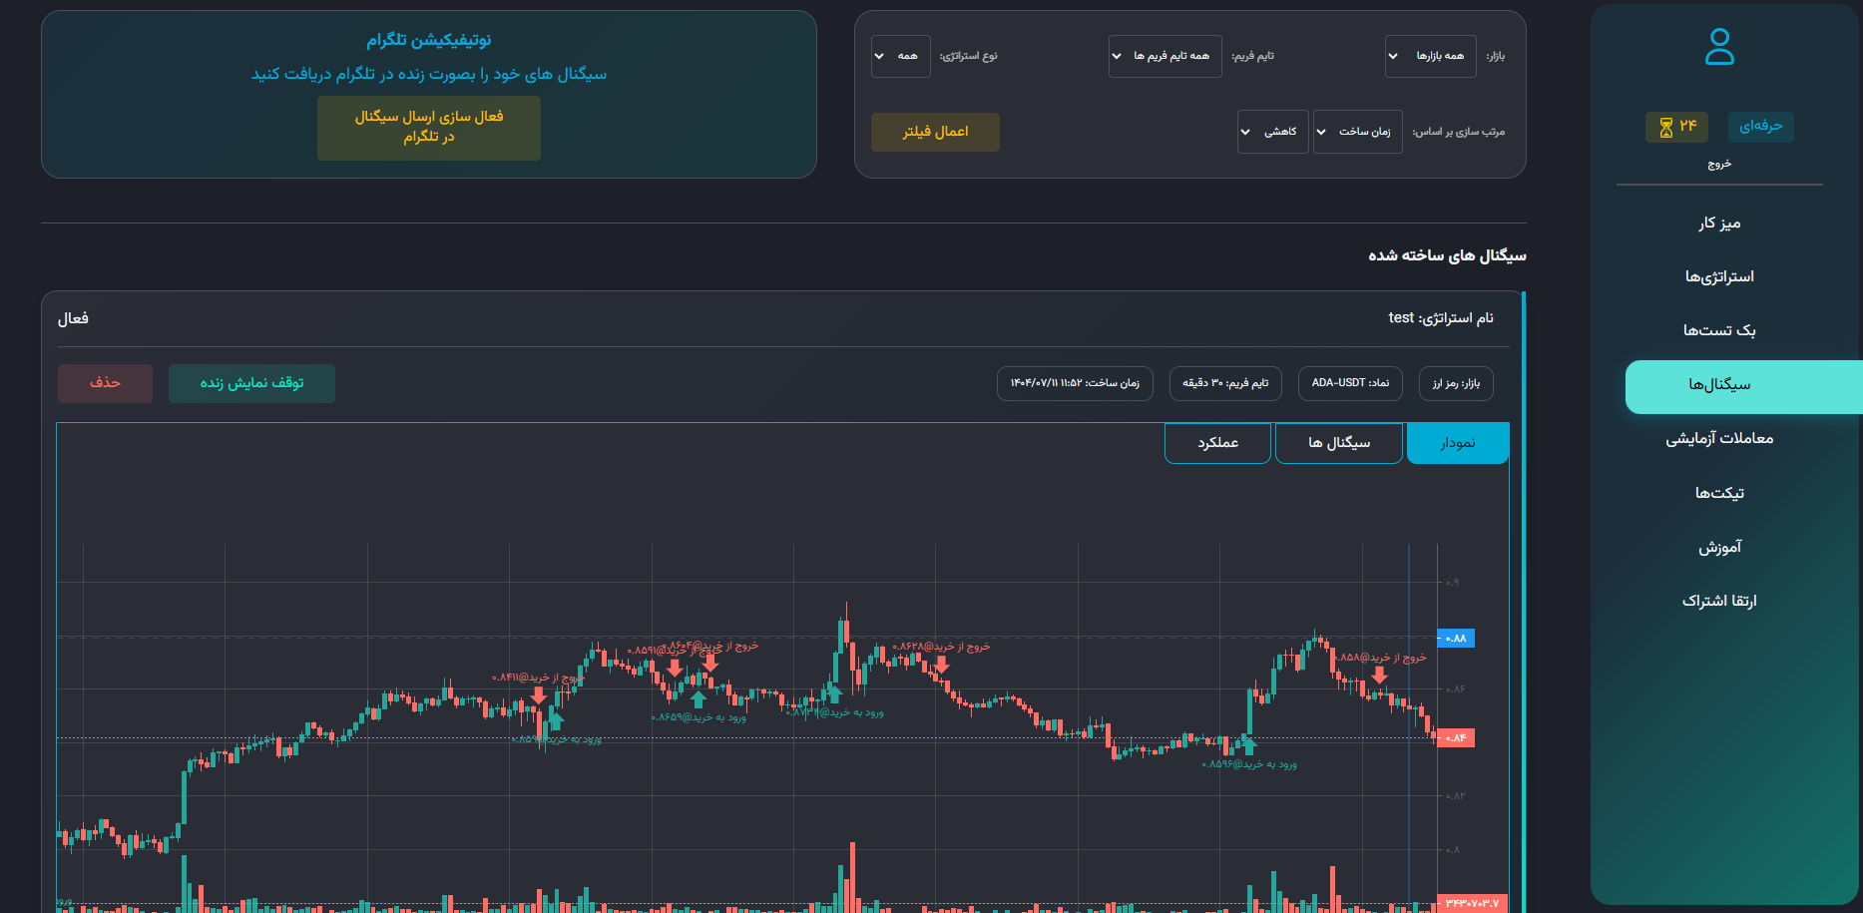Expand the timeframe (تایم فریم) dropdown

(x=1164, y=57)
